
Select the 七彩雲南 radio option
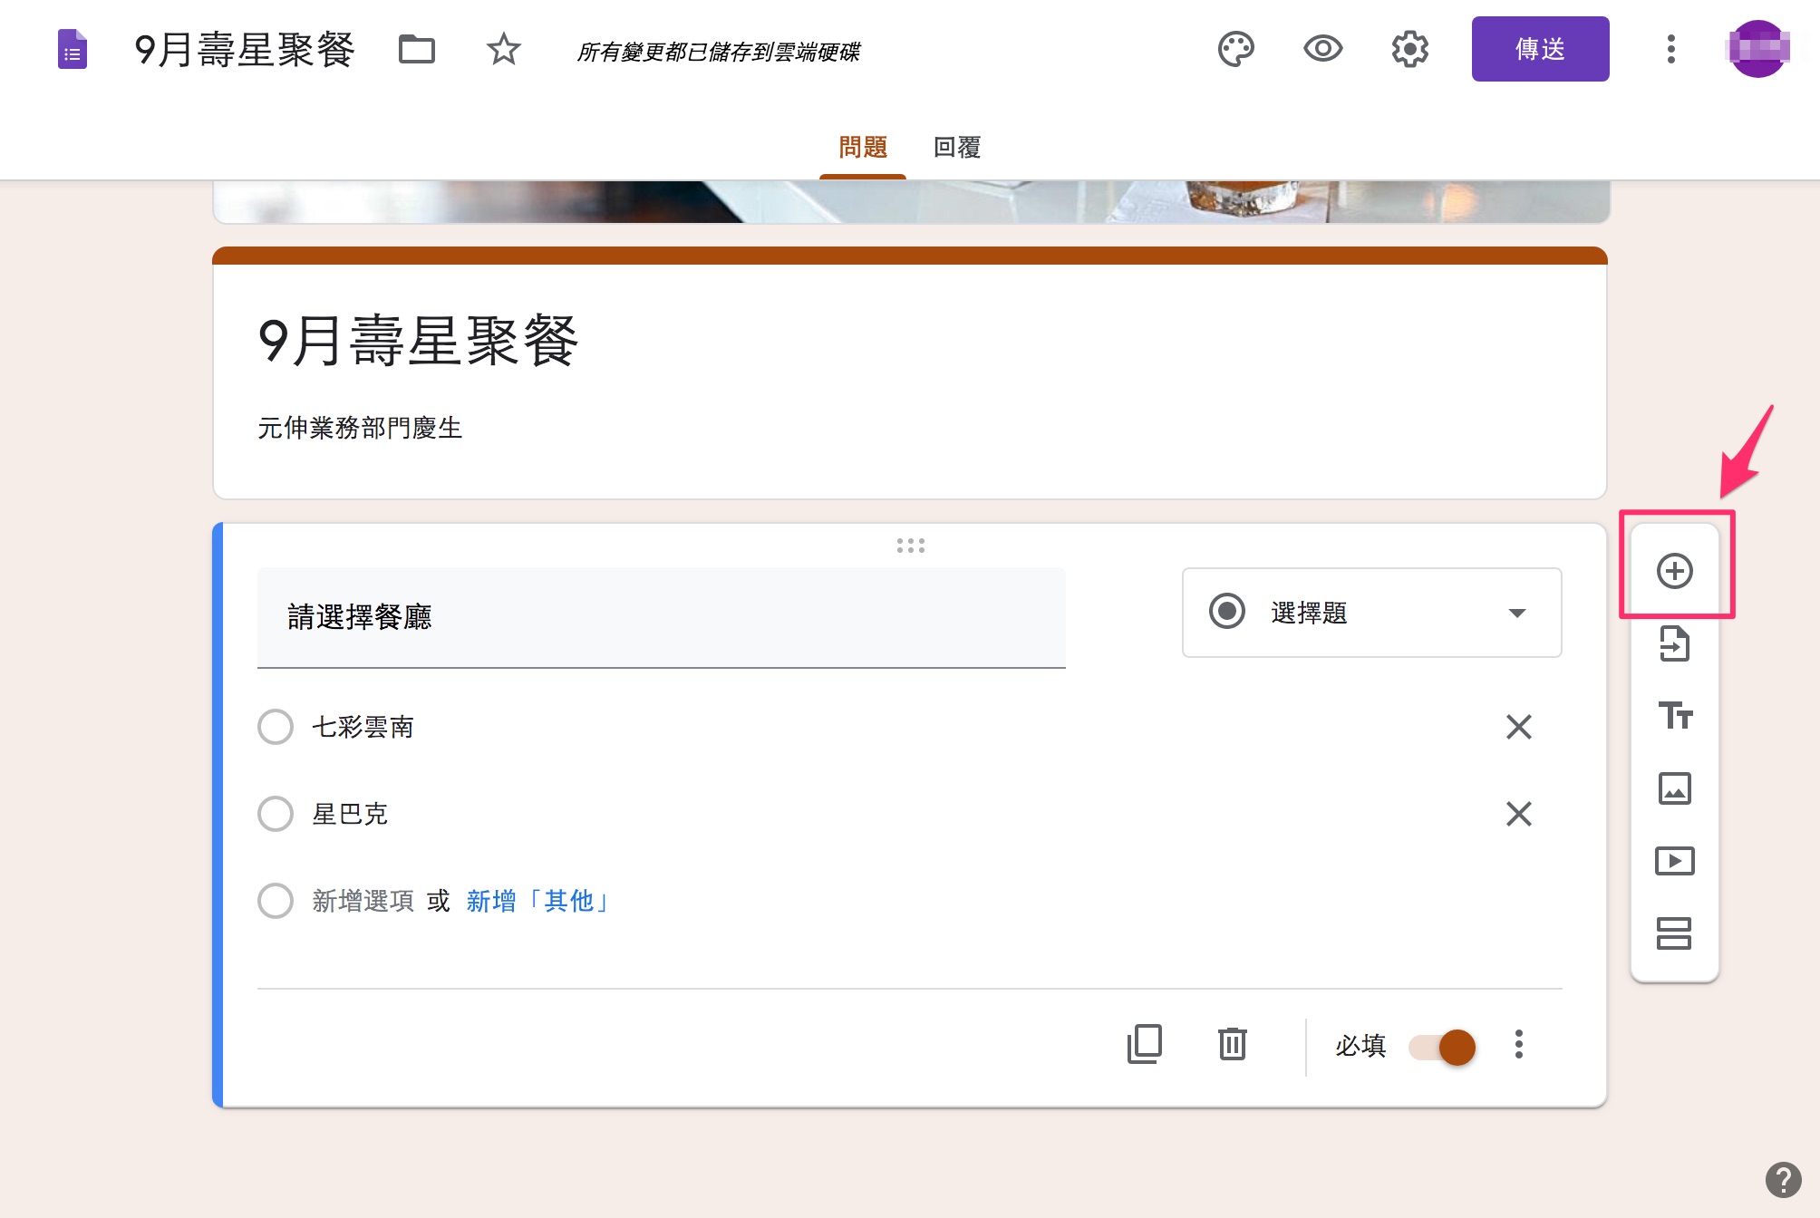[x=276, y=727]
